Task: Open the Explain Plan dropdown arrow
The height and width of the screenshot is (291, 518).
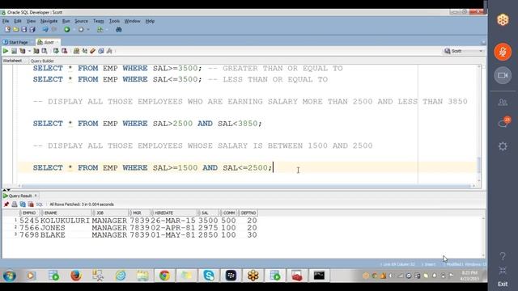Action: [x=29, y=51]
